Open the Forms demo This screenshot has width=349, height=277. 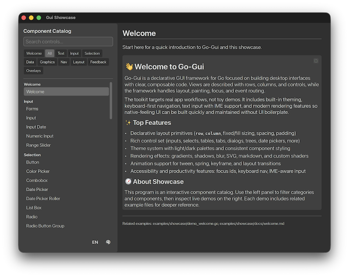click(x=66, y=108)
